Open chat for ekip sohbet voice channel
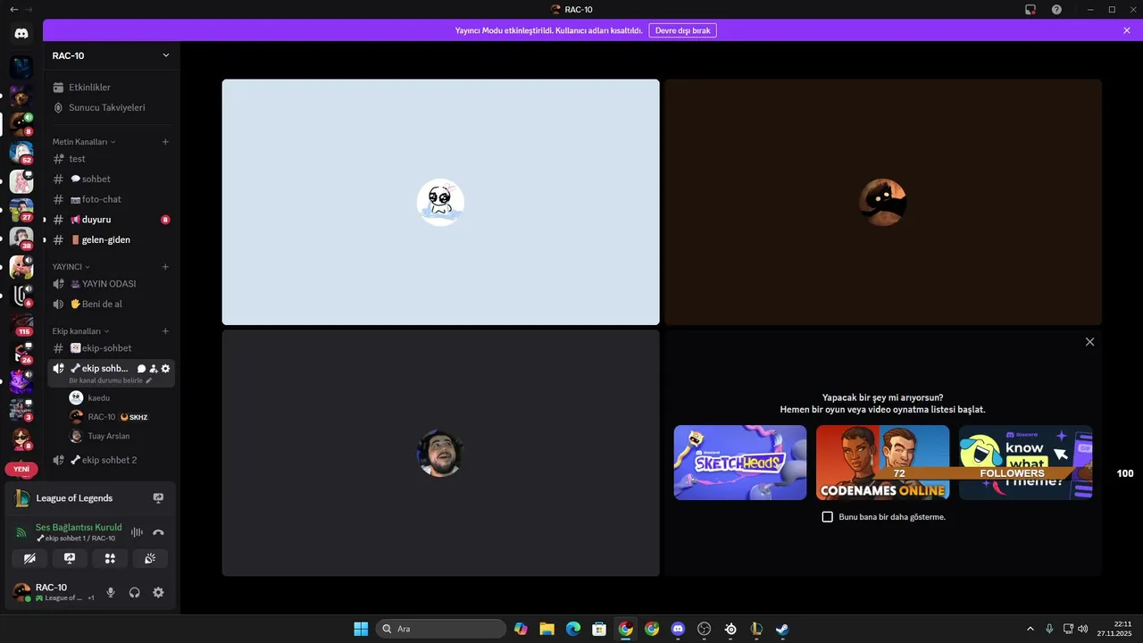The height and width of the screenshot is (643, 1143). 141,369
